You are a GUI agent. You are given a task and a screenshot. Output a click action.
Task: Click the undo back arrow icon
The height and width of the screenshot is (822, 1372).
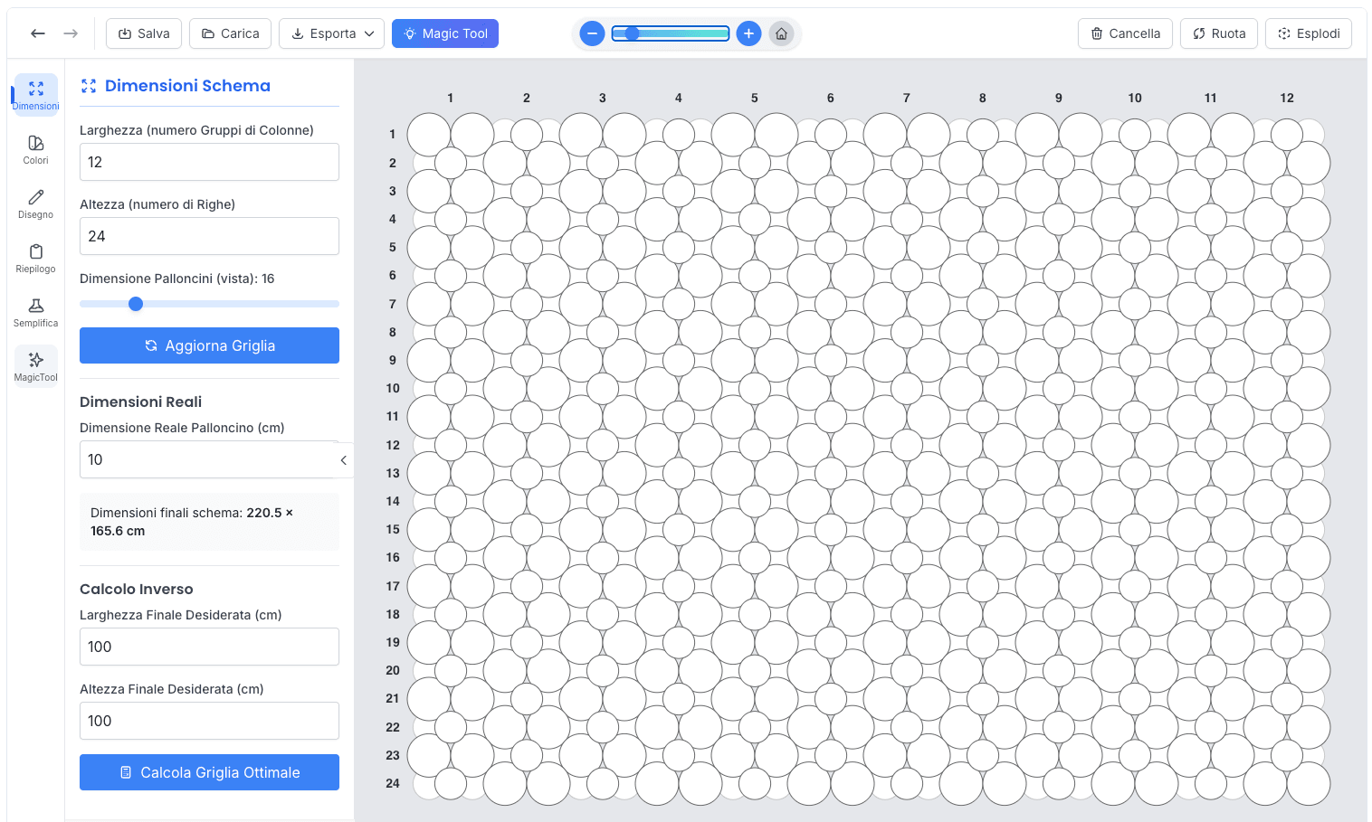click(x=38, y=33)
